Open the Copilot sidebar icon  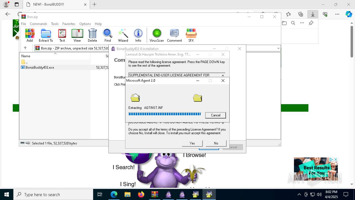point(349,14)
